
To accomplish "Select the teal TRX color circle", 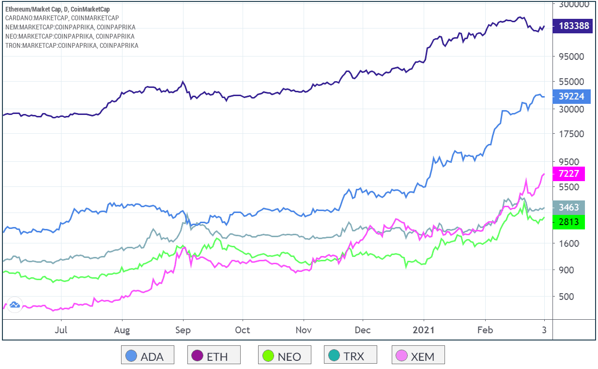I will pyautogui.click(x=335, y=356).
